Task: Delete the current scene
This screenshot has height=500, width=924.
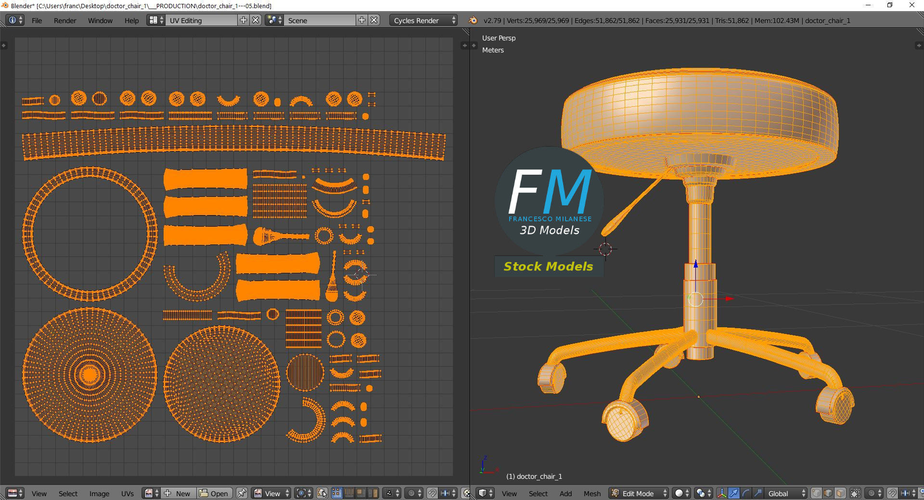Action: click(374, 20)
